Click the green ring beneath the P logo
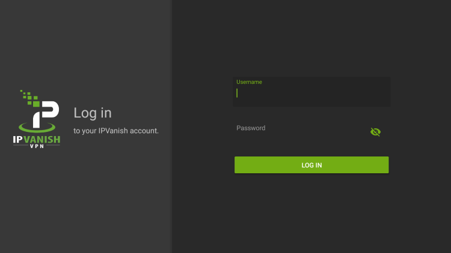 point(37,127)
